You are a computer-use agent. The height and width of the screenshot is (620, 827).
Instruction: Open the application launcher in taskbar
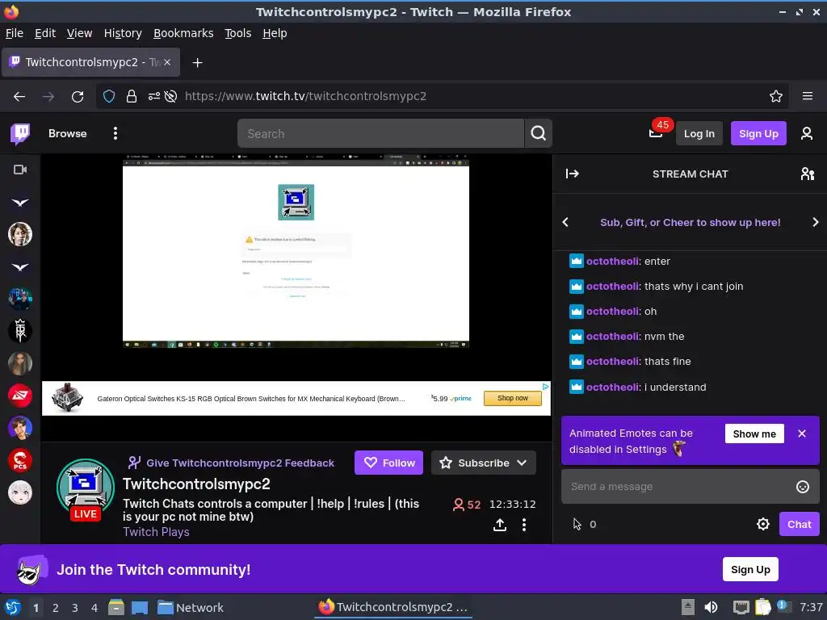click(x=12, y=607)
